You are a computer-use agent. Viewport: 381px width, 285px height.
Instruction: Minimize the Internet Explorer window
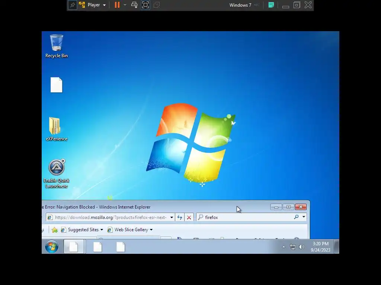click(x=276, y=207)
